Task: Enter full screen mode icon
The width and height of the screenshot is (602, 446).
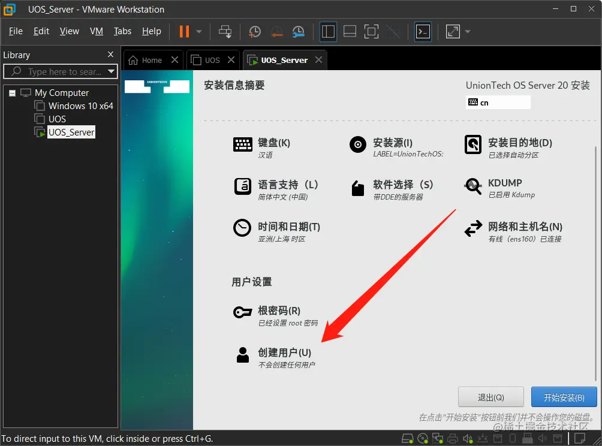Action: [371, 32]
